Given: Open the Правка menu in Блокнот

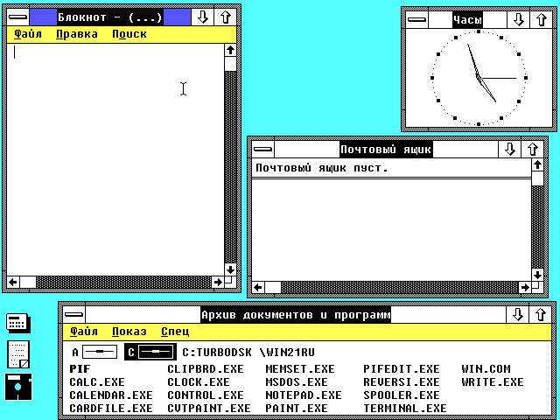Looking at the screenshot, I should click(x=77, y=34).
